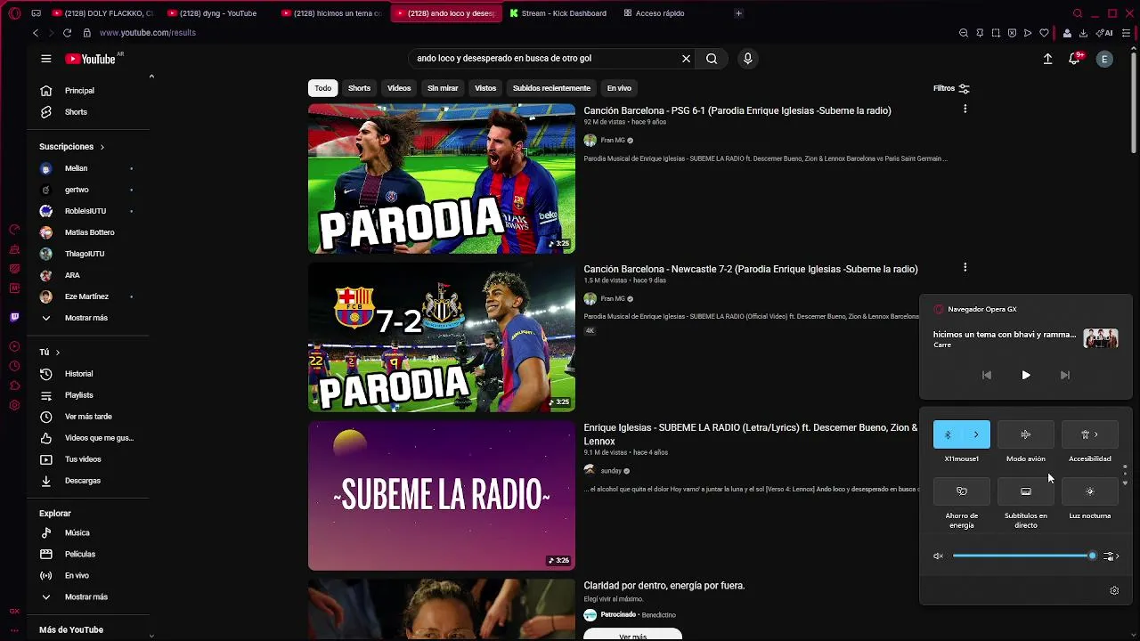The image size is (1140, 641).
Task: Open quick settings gear in Windows panel
Action: [x=1114, y=590]
